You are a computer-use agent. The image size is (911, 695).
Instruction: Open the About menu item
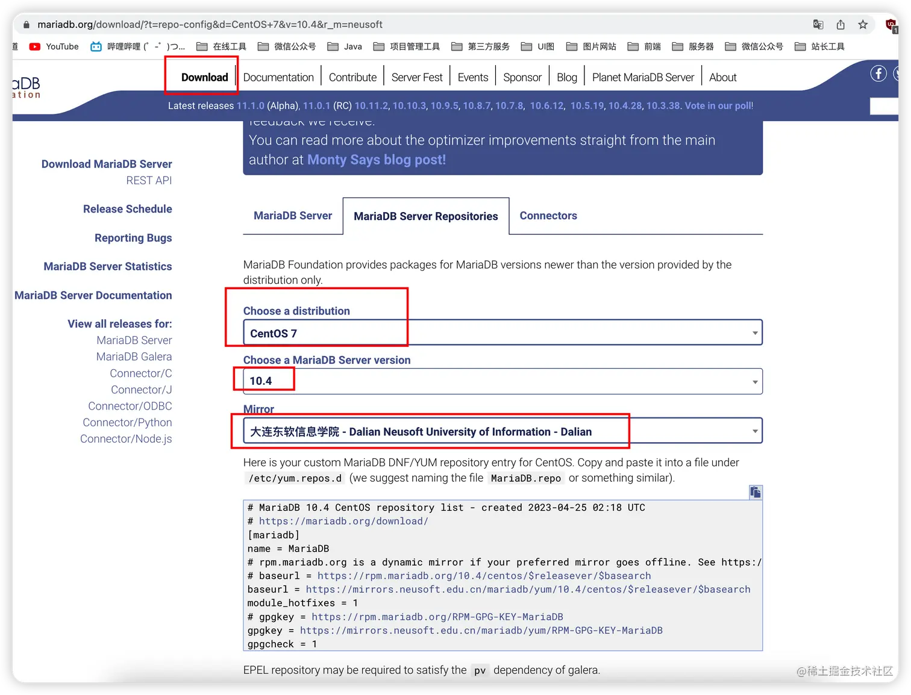point(723,77)
